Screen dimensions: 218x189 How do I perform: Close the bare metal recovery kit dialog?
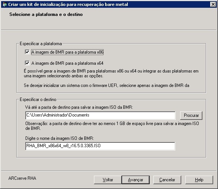click(213, 4)
